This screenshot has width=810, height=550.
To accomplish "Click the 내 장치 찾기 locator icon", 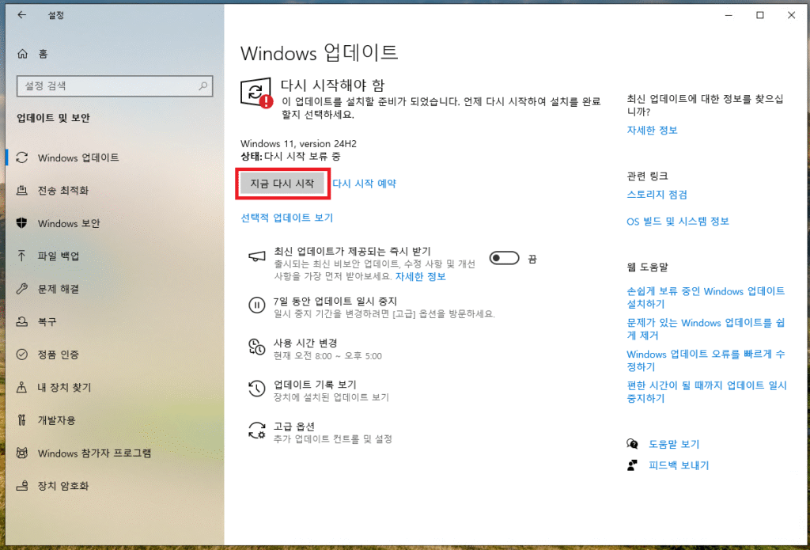I will [21, 387].
